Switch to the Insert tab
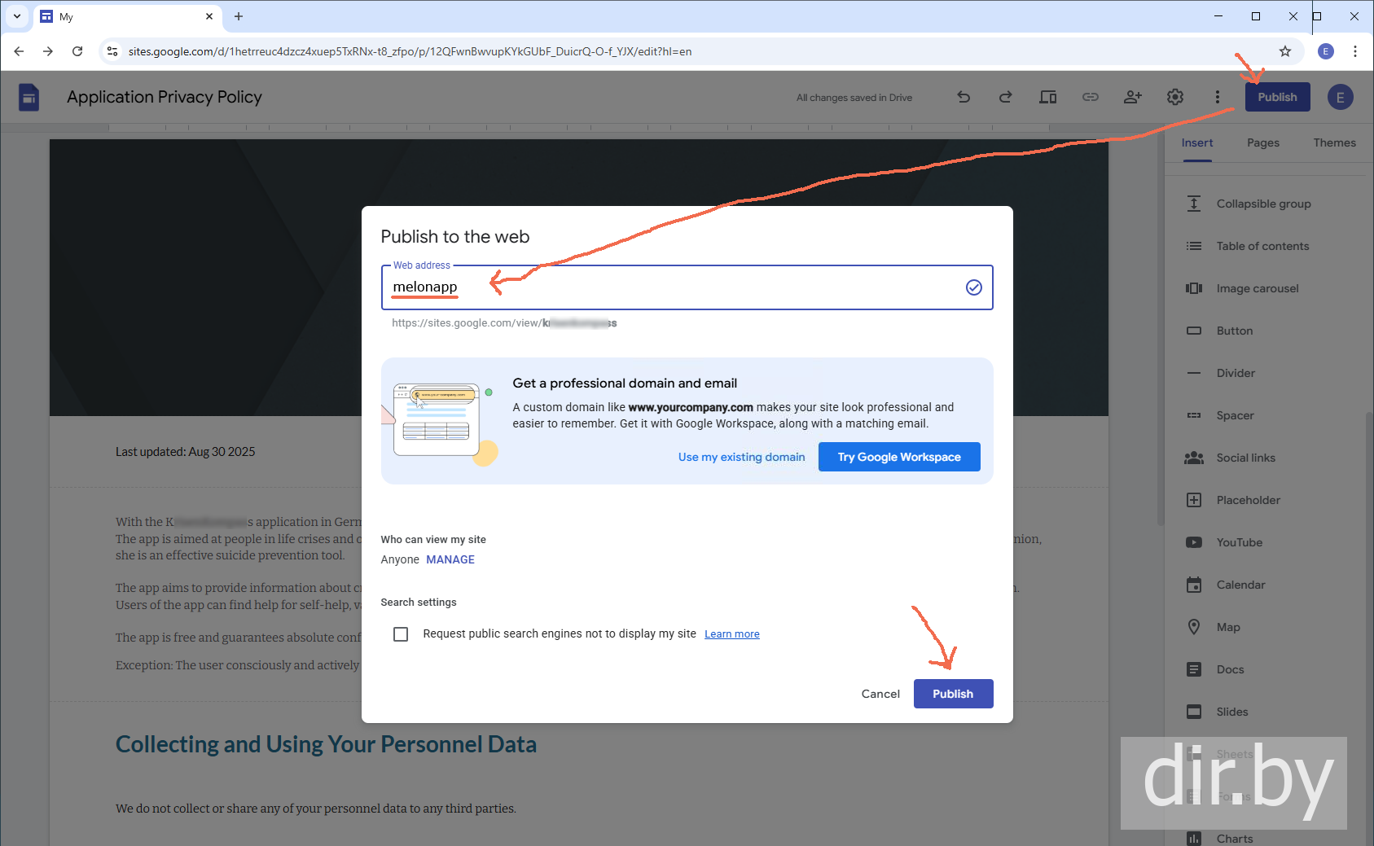The image size is (1374, 846). (x=1197, y=143)
